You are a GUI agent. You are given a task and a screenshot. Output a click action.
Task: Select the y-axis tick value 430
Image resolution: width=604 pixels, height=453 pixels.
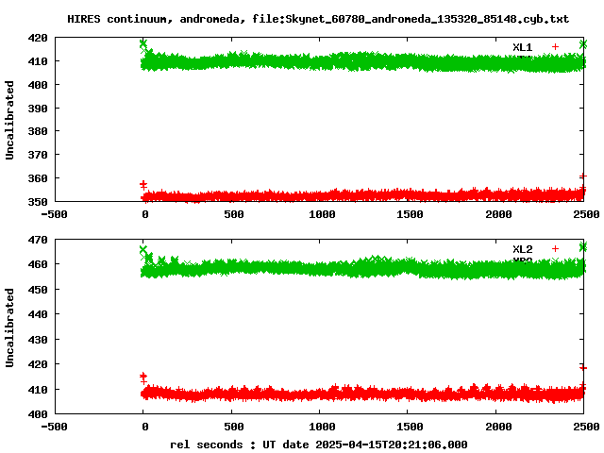[38, 340]
